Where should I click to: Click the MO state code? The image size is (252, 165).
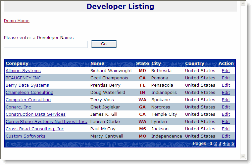pos(142,136)
